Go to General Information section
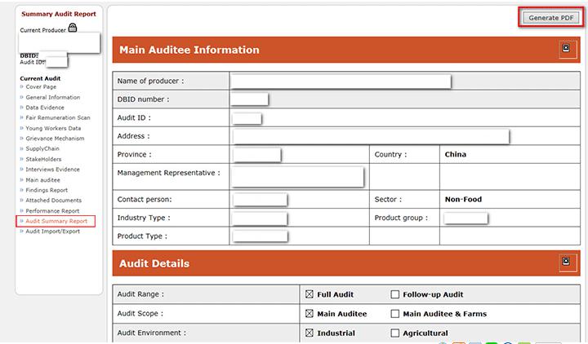The image size is (588, 344). pos(52,97)
